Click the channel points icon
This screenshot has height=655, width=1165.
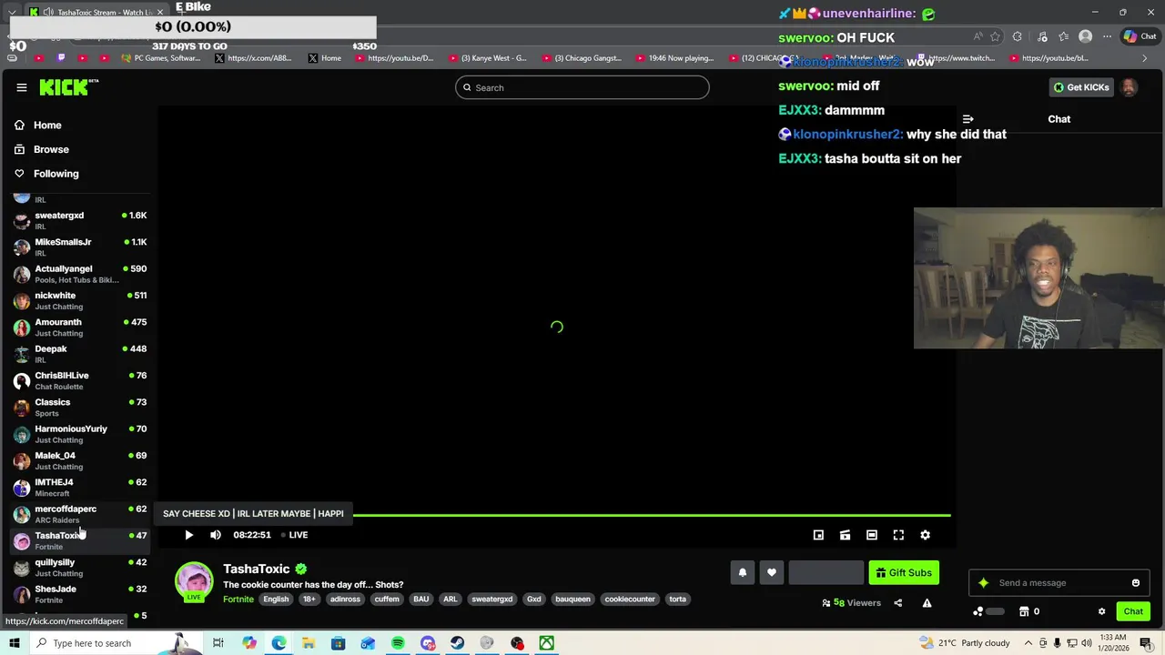click(x=978, y=611)
